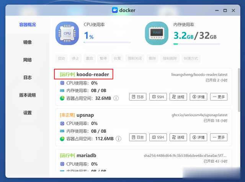The image size is (245, 182).
Task: Open the 网络 sidebar tab
Action: click(27, 60)
